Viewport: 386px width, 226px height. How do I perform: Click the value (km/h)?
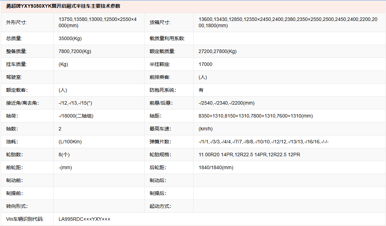pyautogui.click(x=205, y=129)
